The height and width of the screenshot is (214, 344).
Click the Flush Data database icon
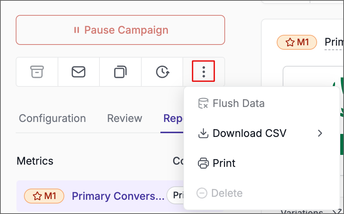point(203,103)
